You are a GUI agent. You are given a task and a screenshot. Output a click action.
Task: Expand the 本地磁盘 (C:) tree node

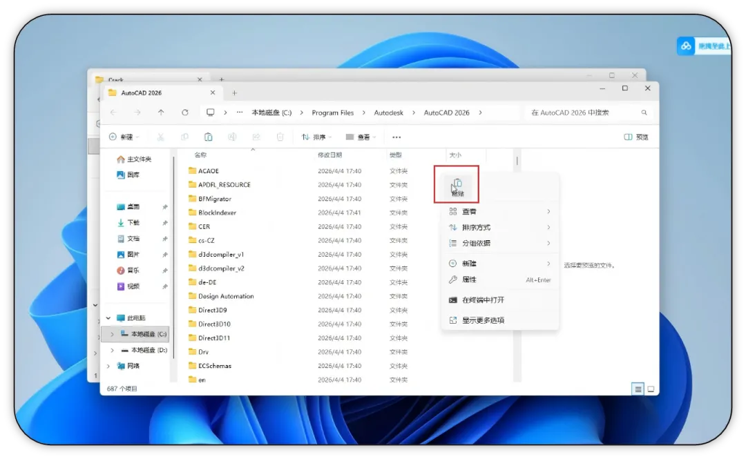pyautogui.click(x=113, y=334)
